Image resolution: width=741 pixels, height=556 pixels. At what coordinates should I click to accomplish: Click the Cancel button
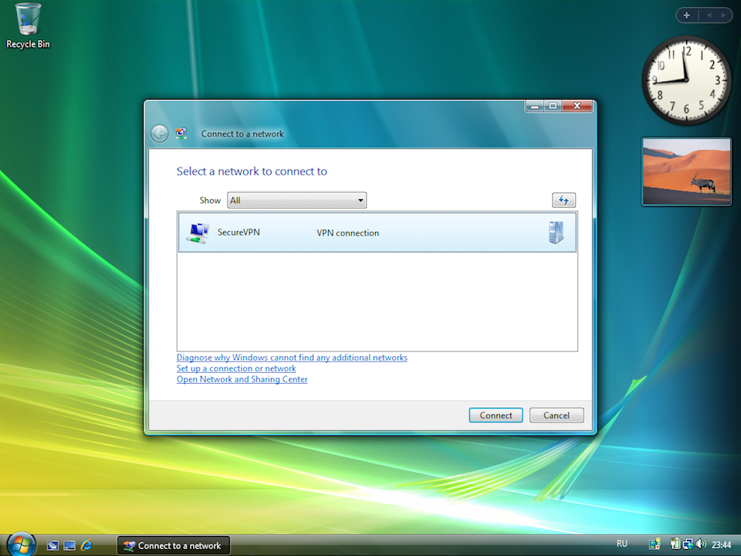(557, 415)
